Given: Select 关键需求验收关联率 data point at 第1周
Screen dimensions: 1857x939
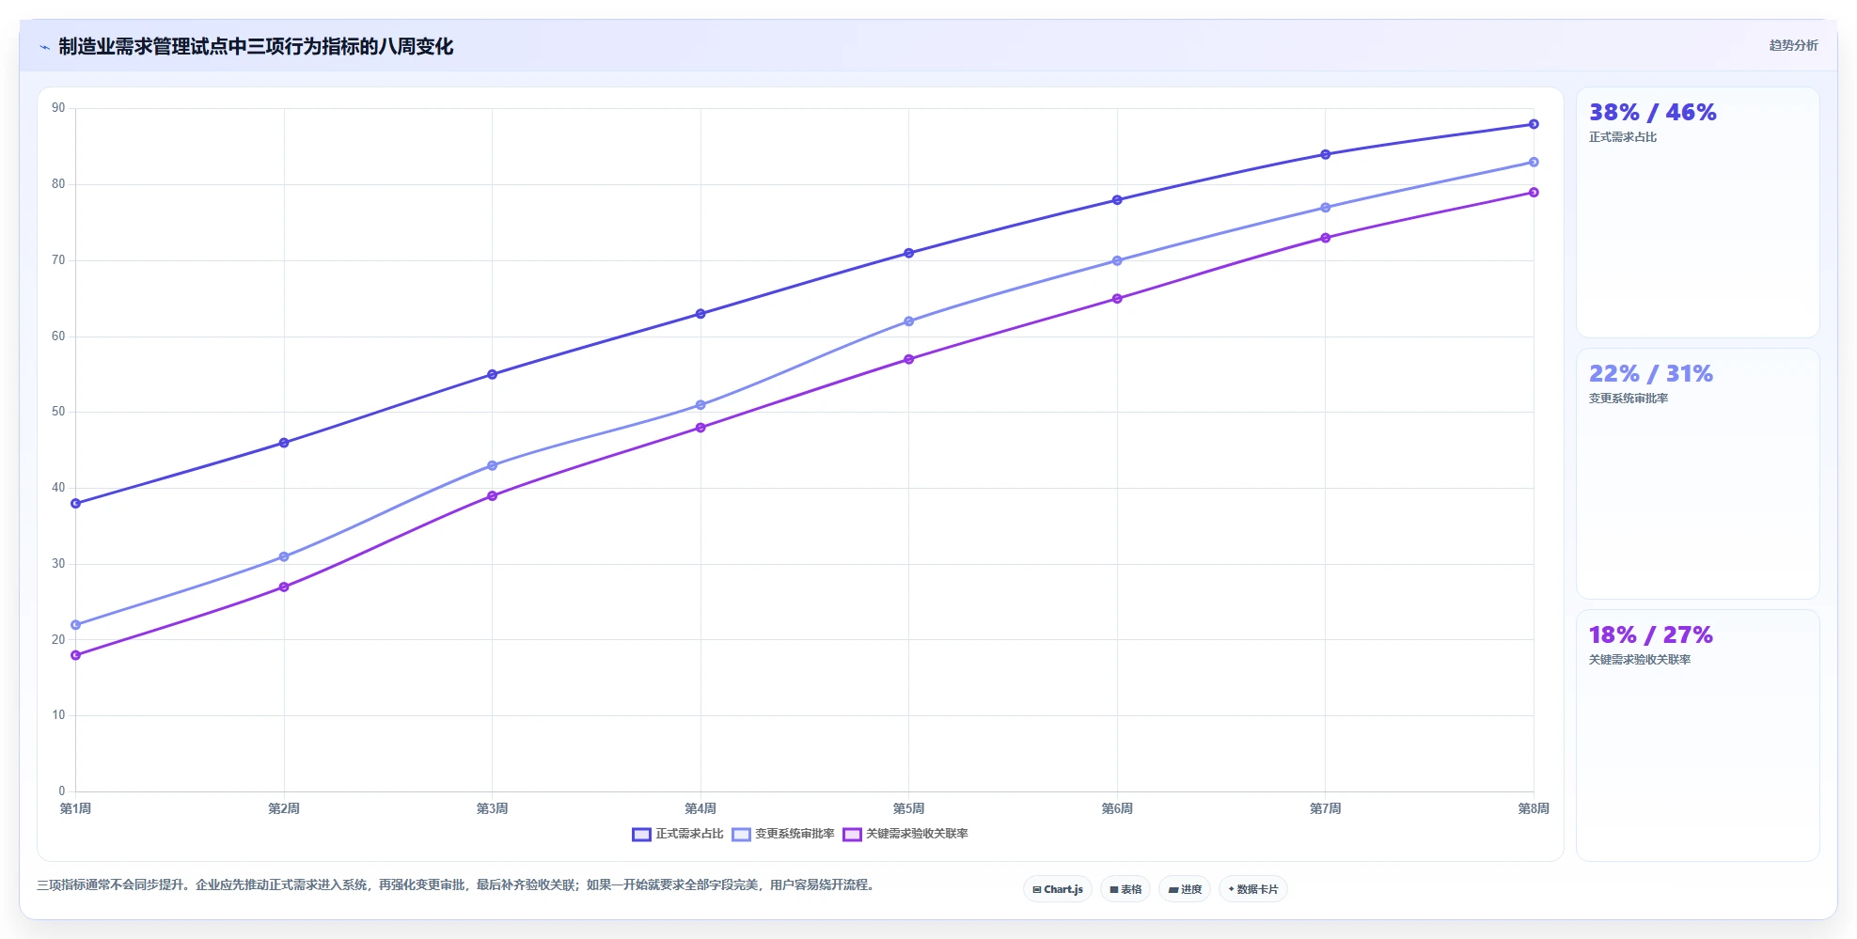Looking at the screenshot, I should (76, 655).
